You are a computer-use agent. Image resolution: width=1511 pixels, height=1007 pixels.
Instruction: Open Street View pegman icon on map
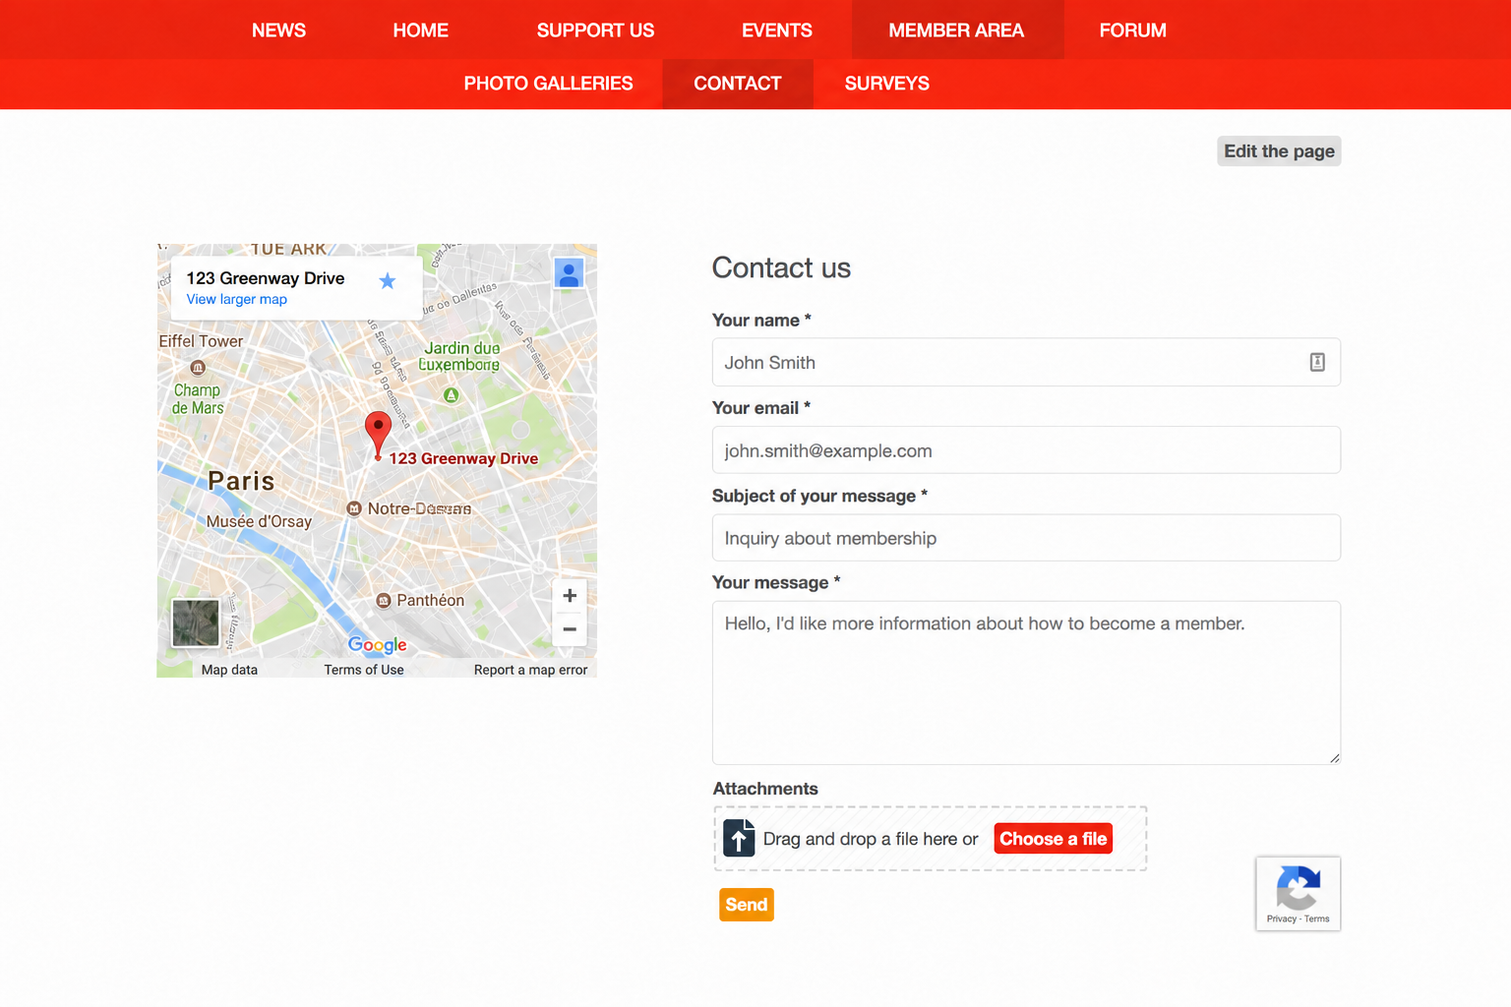[569, 273]
